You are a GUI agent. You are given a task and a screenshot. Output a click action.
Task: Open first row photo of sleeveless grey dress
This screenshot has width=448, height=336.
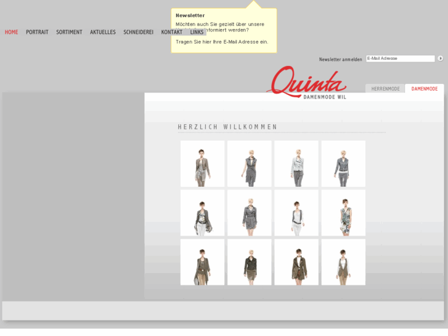point(250,163)
